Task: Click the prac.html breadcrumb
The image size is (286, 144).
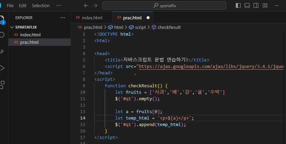Action: (x=93, y=28)
